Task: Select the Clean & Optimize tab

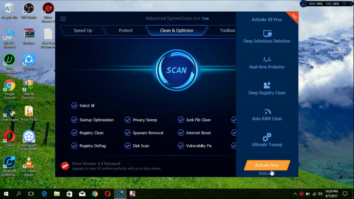Action: tap(177, 30)
